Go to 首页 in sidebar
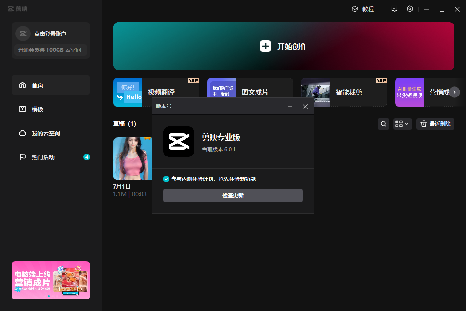The width and height of the screenshot is (466, 311). pos(51,85)
